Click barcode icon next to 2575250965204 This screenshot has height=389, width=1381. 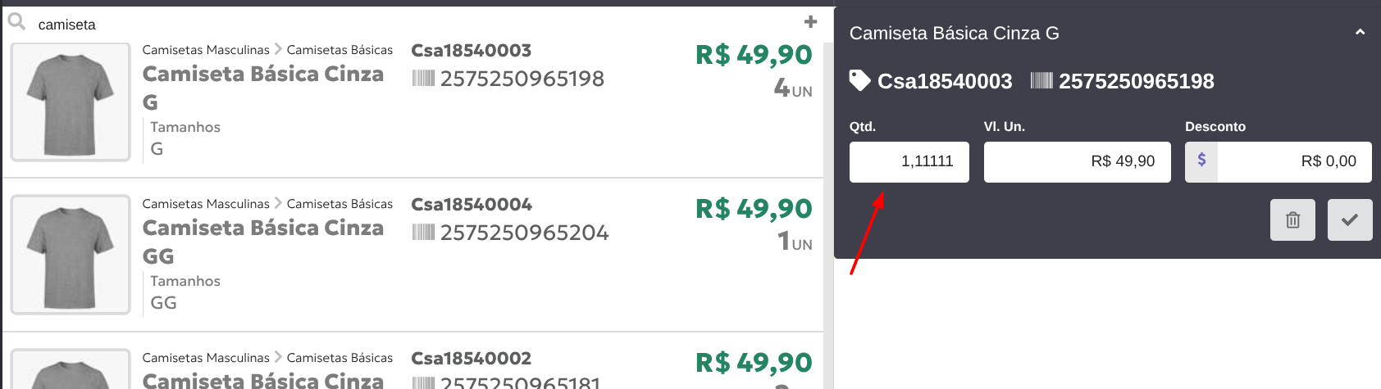(423, 233)
